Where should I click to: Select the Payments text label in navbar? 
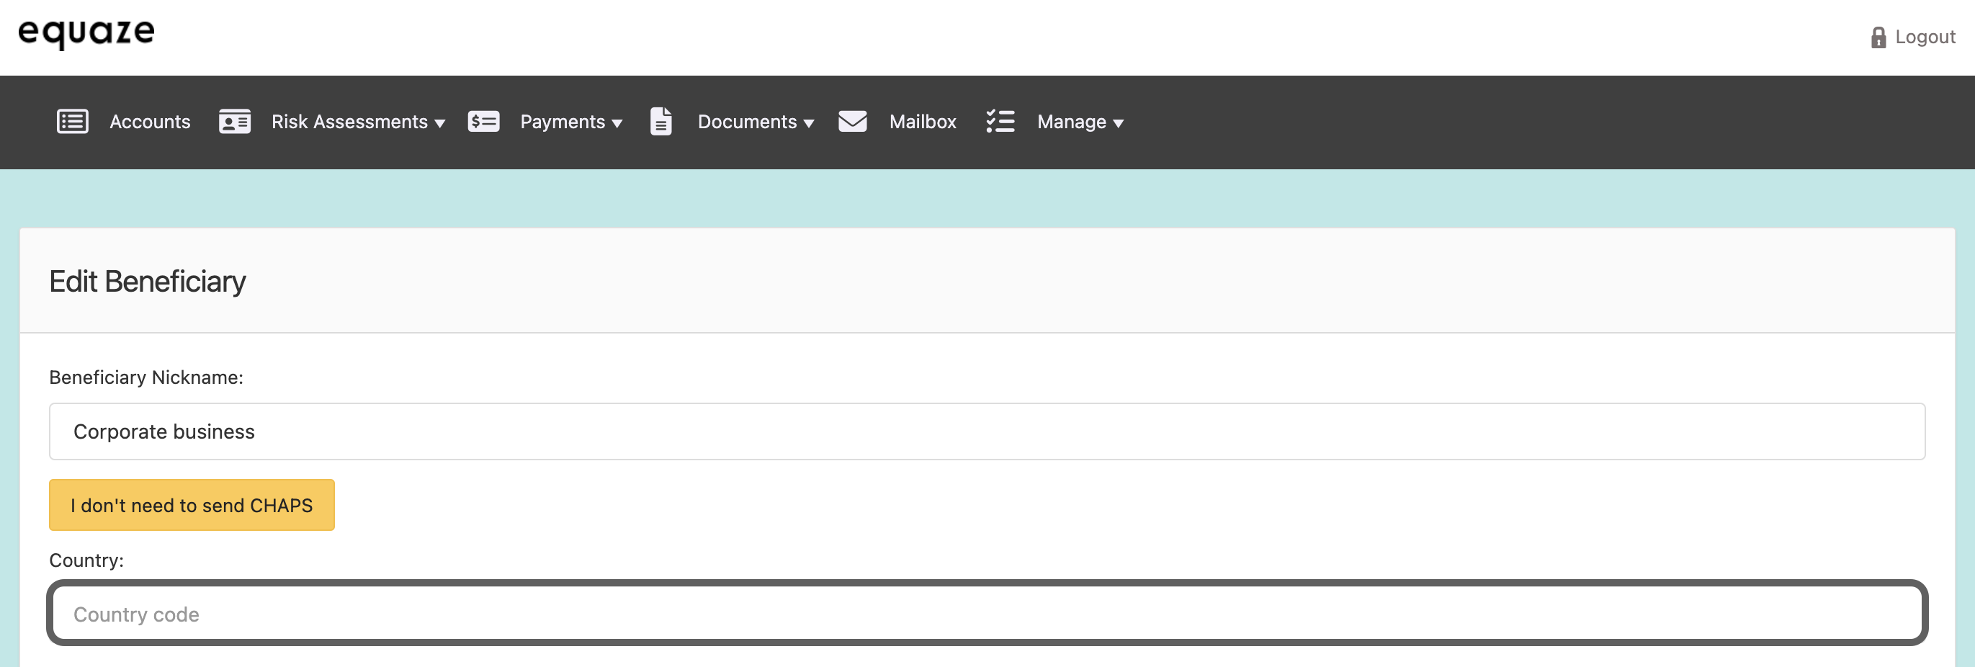tap(562, 122)
